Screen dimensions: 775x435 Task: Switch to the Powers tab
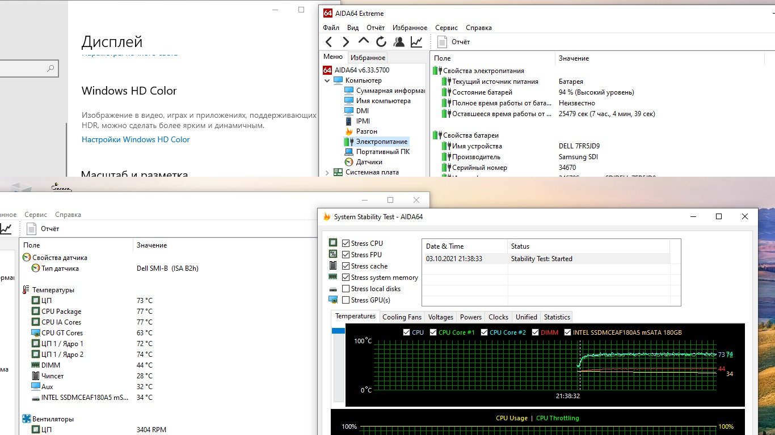click(x=471, y=317)
